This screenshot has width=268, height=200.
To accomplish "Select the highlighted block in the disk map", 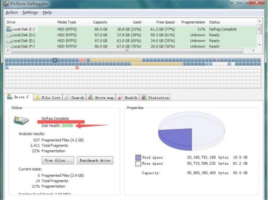I will pyautogui.click(x=55, y=60).
